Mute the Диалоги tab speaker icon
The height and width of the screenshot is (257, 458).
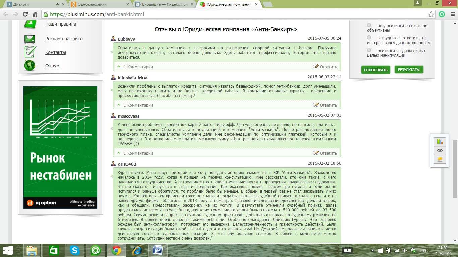tap(58, 4)
